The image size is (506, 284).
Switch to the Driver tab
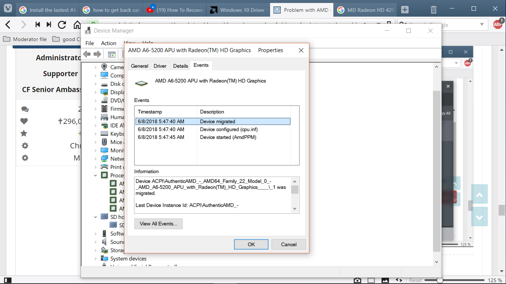click(x=160, y=66)
